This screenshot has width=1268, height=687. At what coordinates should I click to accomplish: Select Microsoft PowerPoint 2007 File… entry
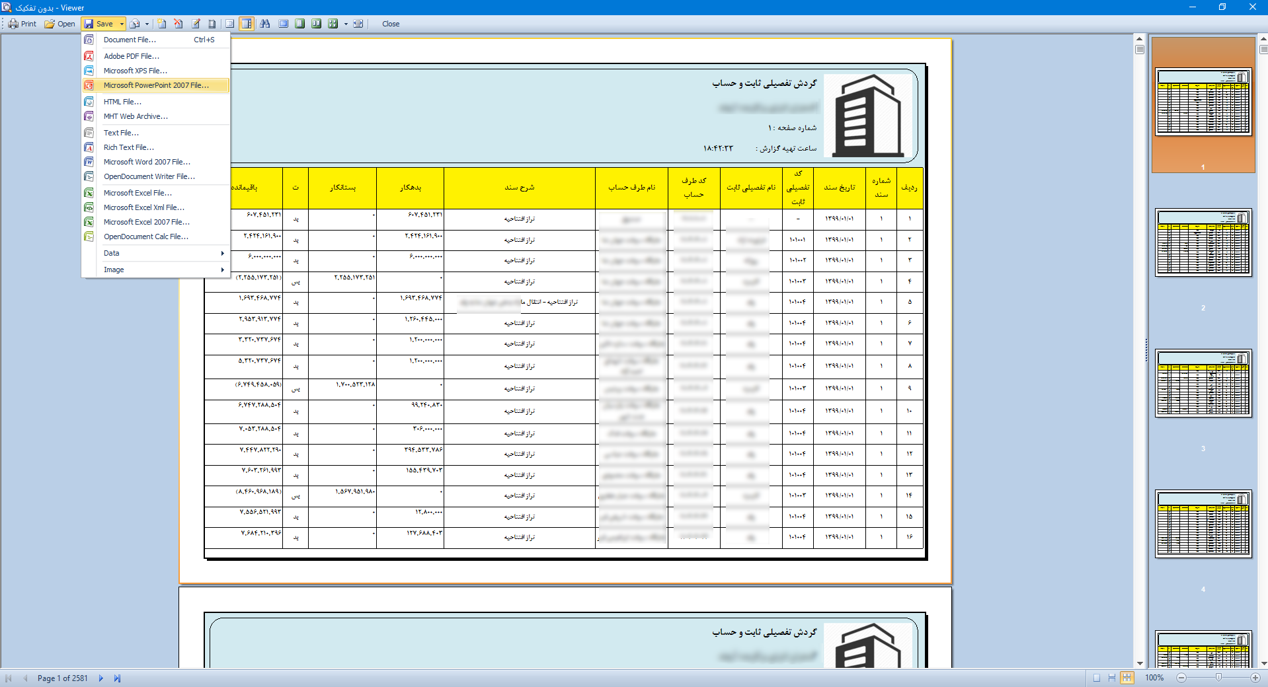[155, 85]
